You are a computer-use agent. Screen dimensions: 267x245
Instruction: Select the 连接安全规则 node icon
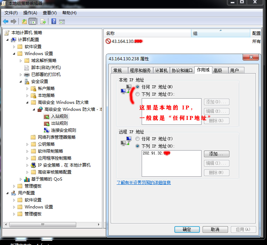(47, 130)
